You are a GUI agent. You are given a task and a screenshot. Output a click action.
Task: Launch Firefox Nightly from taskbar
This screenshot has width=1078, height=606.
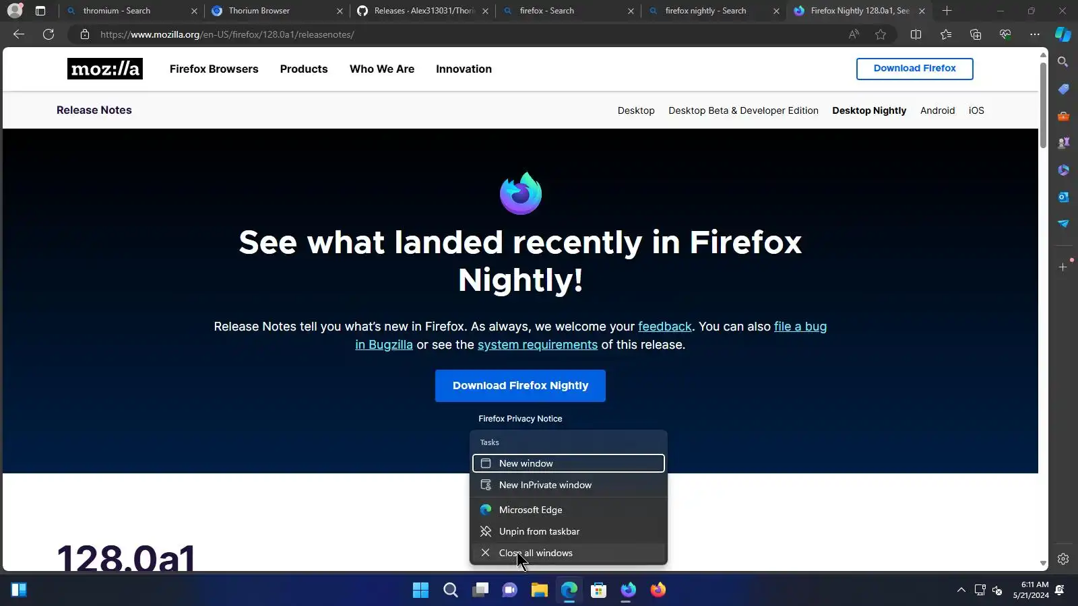tap(629, 590)
